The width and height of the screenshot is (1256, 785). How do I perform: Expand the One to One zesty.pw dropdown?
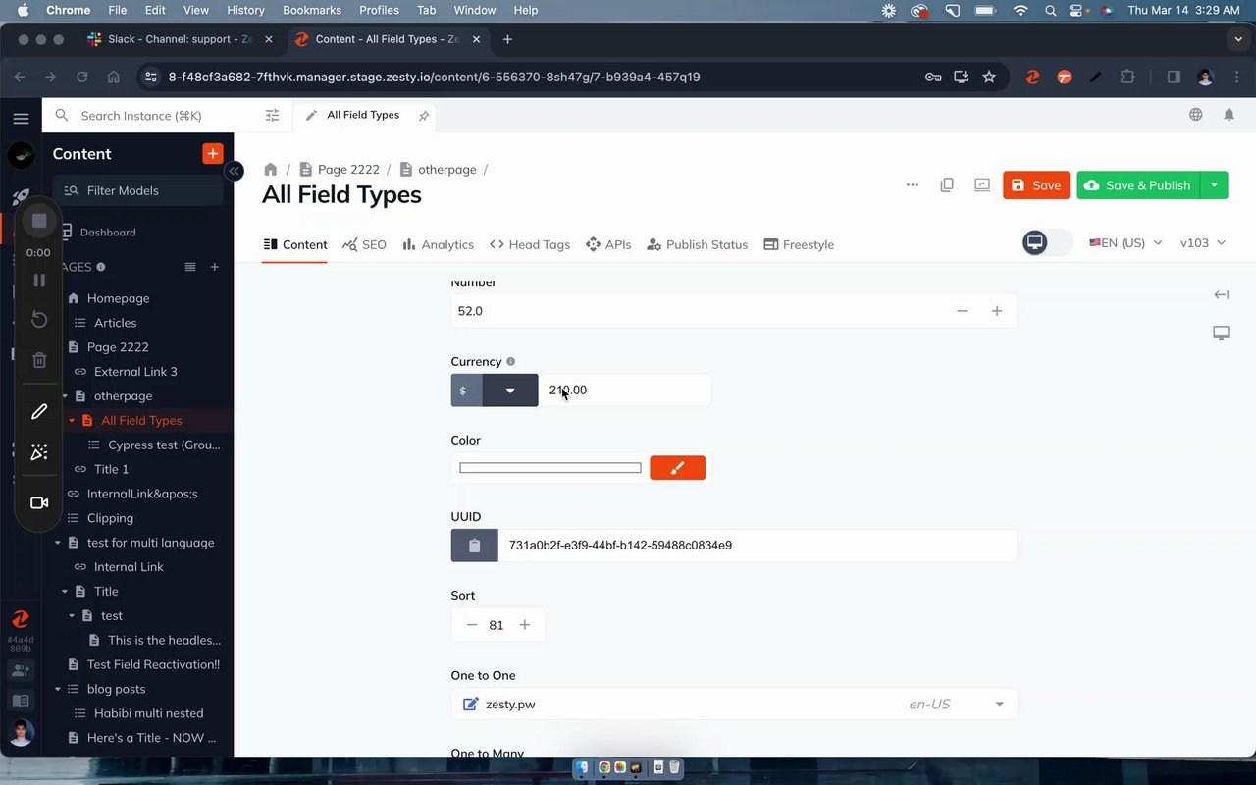click(x=999, y=704)
